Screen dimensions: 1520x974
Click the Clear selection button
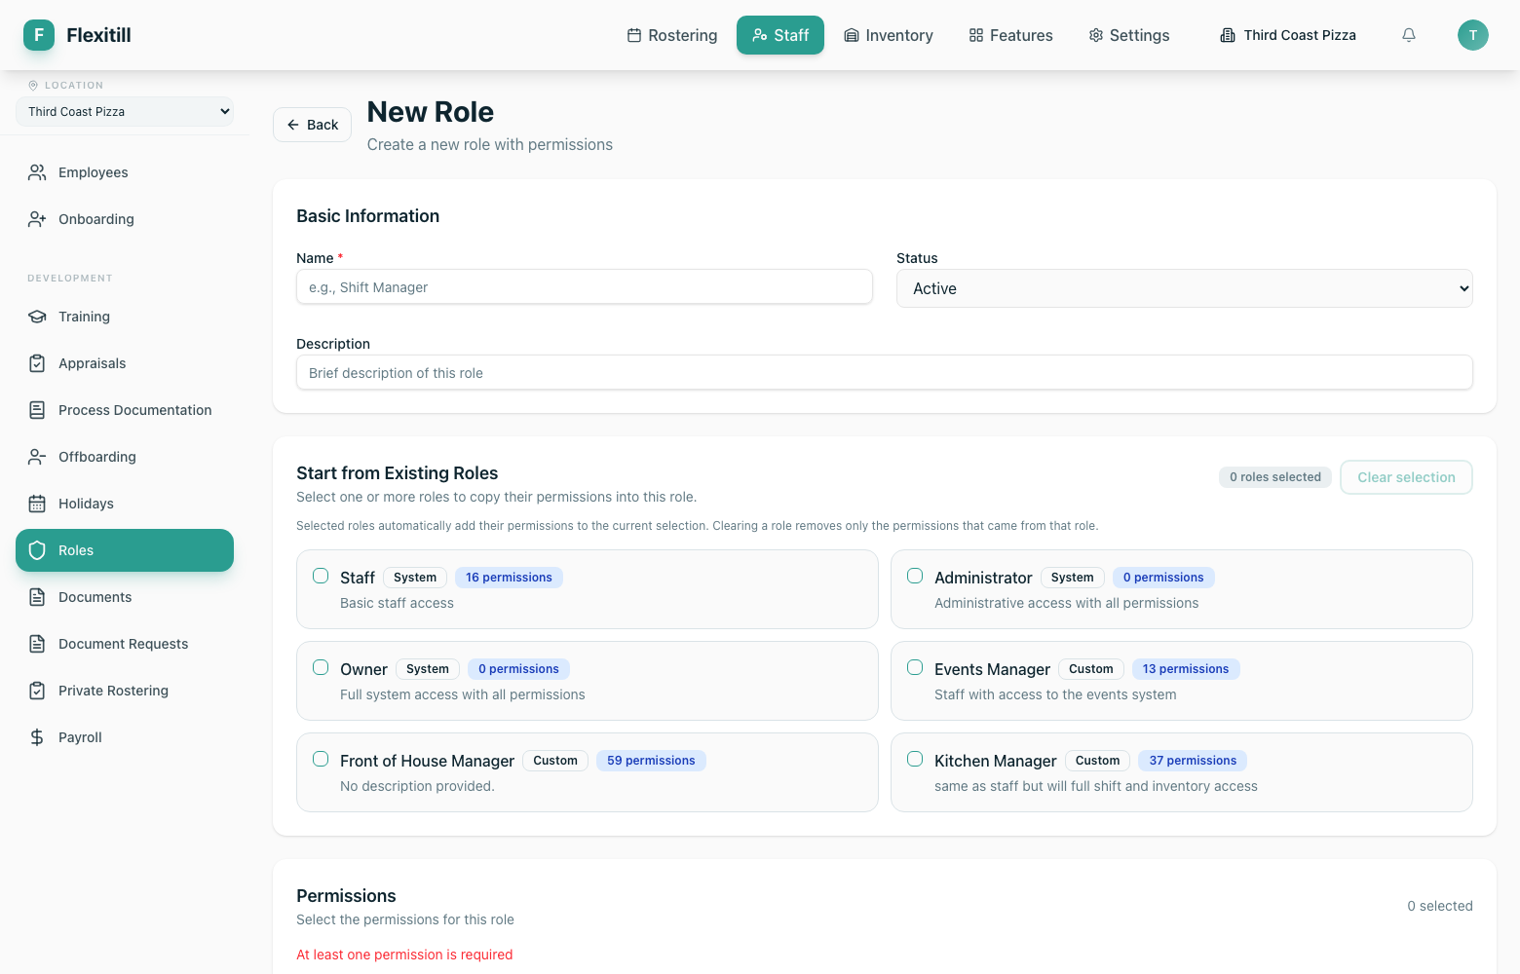coord(1406,477)
